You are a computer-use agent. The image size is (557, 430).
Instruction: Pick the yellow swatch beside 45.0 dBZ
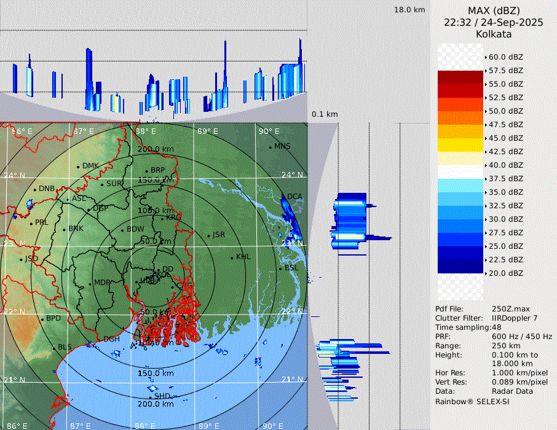(460, 145)
